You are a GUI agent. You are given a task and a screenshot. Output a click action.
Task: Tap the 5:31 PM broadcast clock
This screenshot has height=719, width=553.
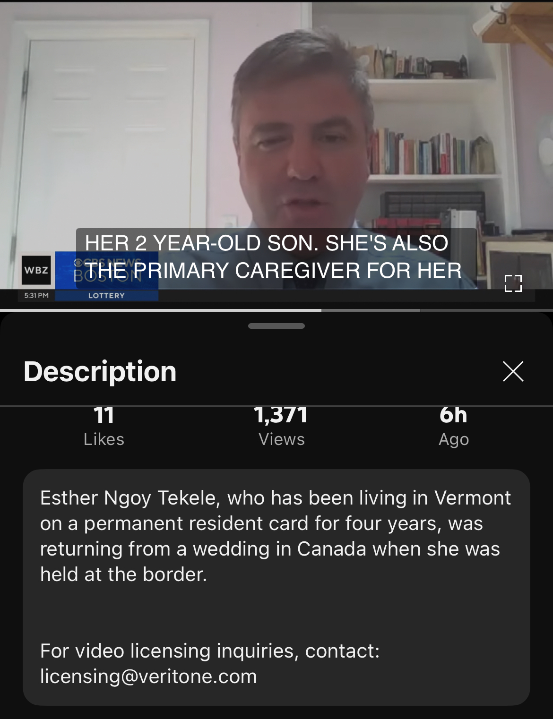pyautogui.click(x=36, y=295)
